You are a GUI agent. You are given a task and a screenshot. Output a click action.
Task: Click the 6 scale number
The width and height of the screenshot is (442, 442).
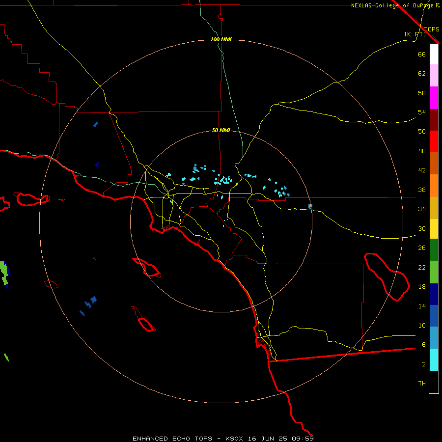point(424,344)
